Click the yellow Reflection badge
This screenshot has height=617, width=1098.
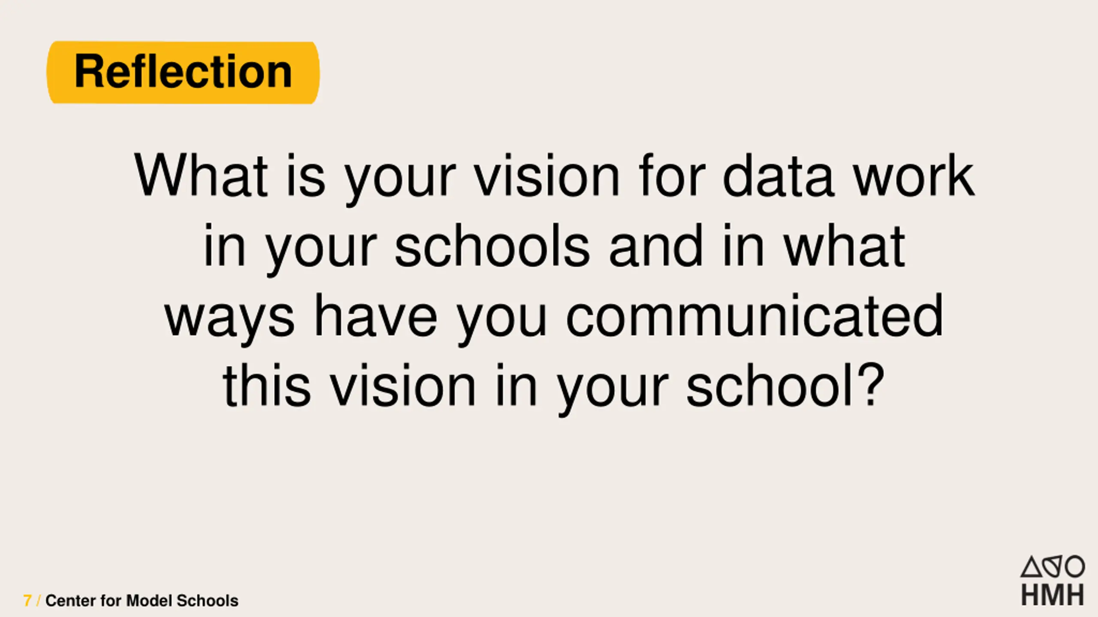coord(183,72)
